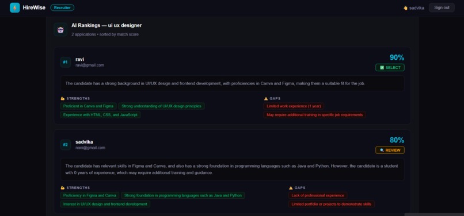Click 'Lack of professional experience' gap tag

[318, 195]
